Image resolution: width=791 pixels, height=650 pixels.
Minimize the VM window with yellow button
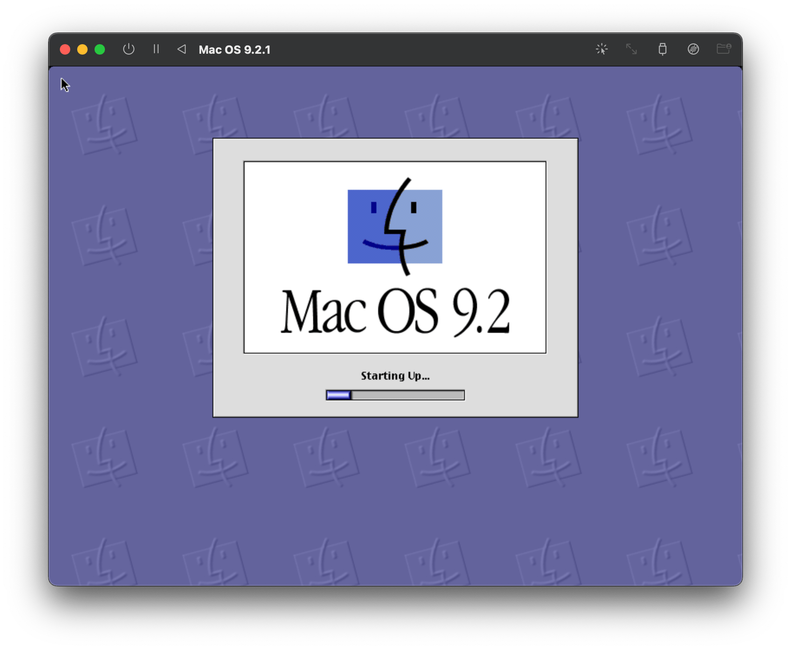[82, 49]
